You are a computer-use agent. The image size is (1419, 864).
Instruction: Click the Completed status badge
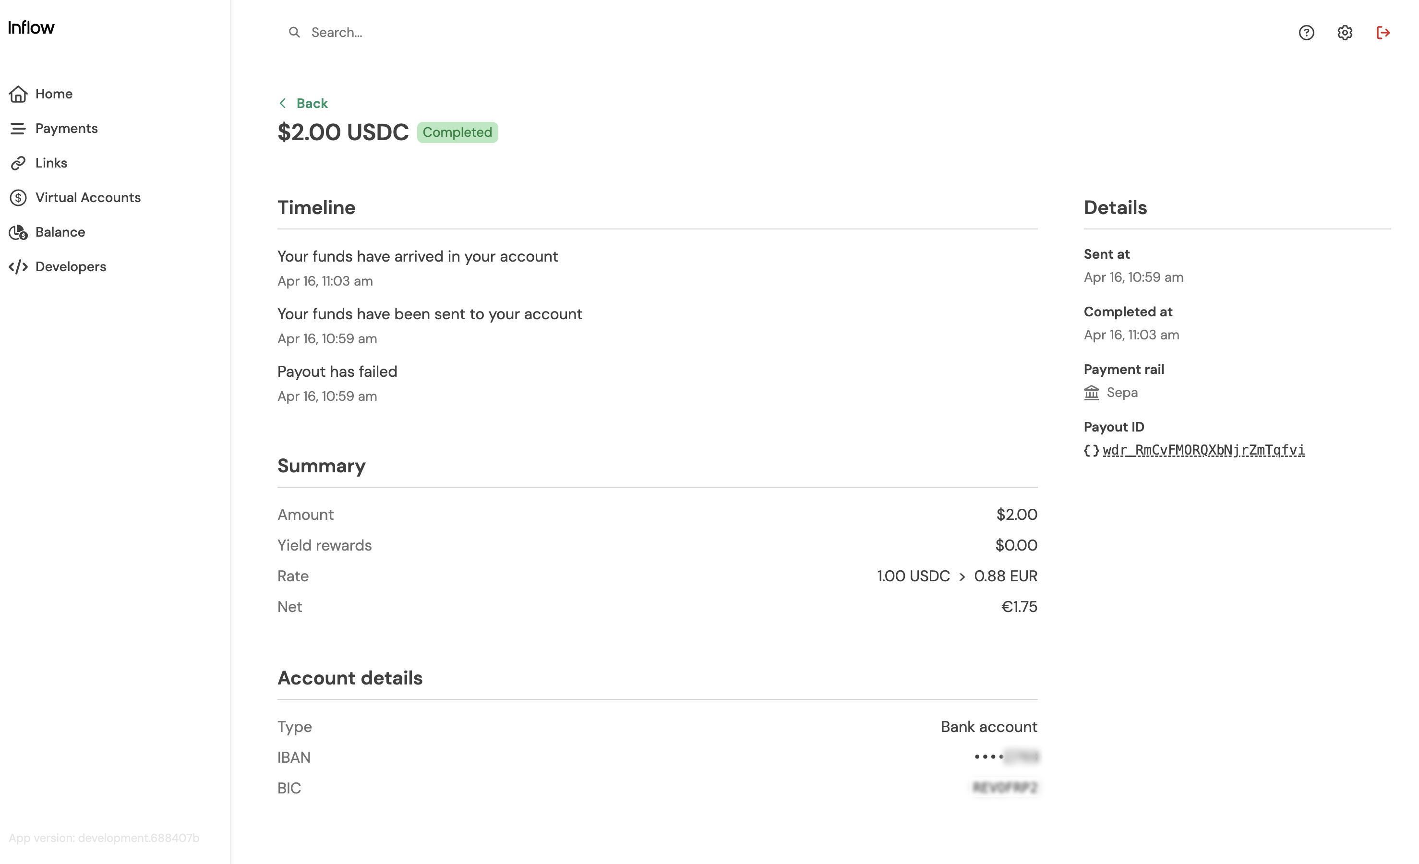tap(457, 132)
